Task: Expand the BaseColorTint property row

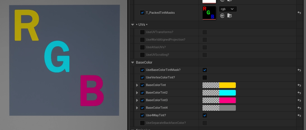Action: (x=137, y=85)
